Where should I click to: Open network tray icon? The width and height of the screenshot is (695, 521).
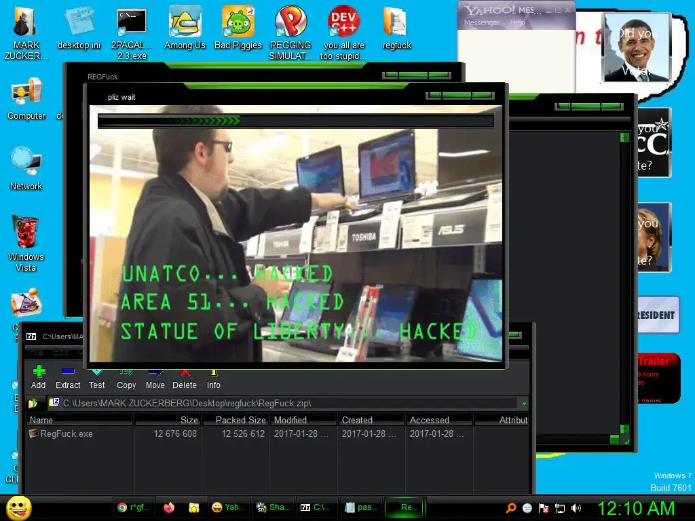[x=560, y=508]
